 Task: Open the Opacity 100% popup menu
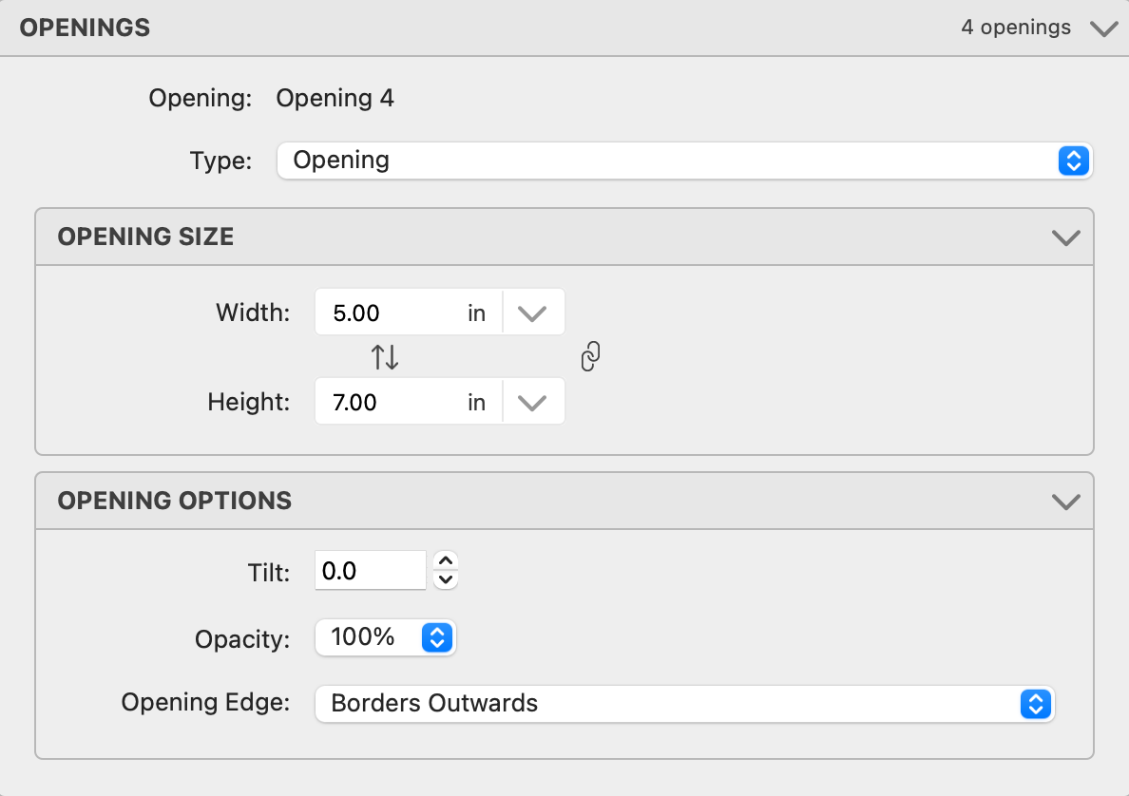coord(386,637)
